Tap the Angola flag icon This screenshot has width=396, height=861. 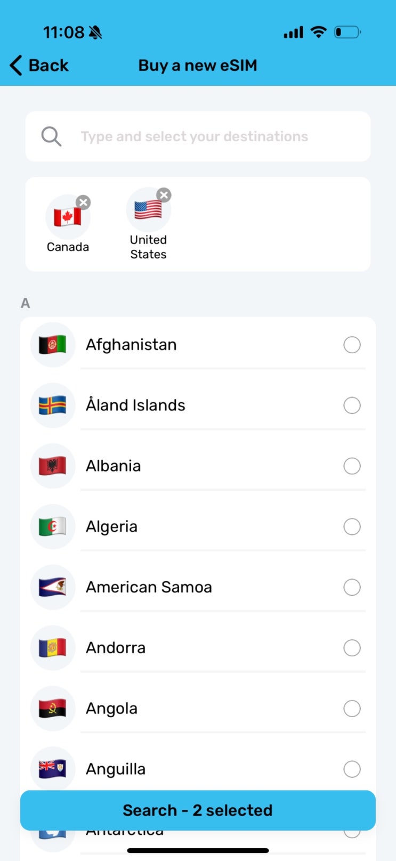(53, 709)
